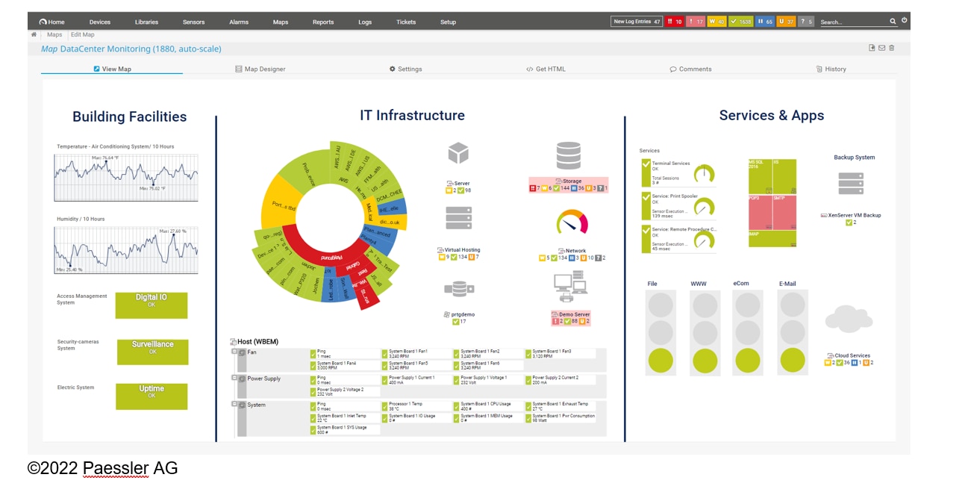Image resolution: width=971 pixels, height=495 pixels.
Task: Click the Terminal Services status checkmark
Action: coord(647,165)
